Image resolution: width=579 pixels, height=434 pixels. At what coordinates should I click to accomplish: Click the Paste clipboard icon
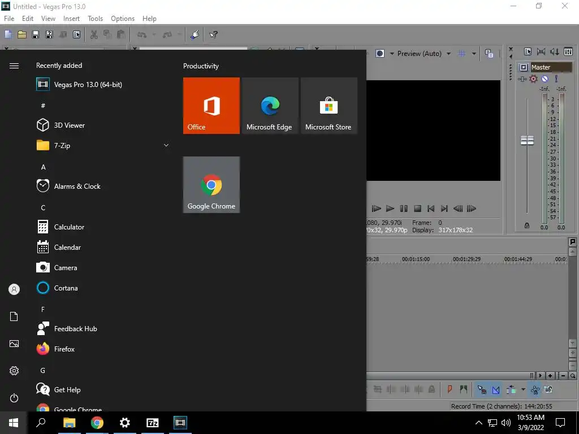pyautogui.click(x=121, y=34)
